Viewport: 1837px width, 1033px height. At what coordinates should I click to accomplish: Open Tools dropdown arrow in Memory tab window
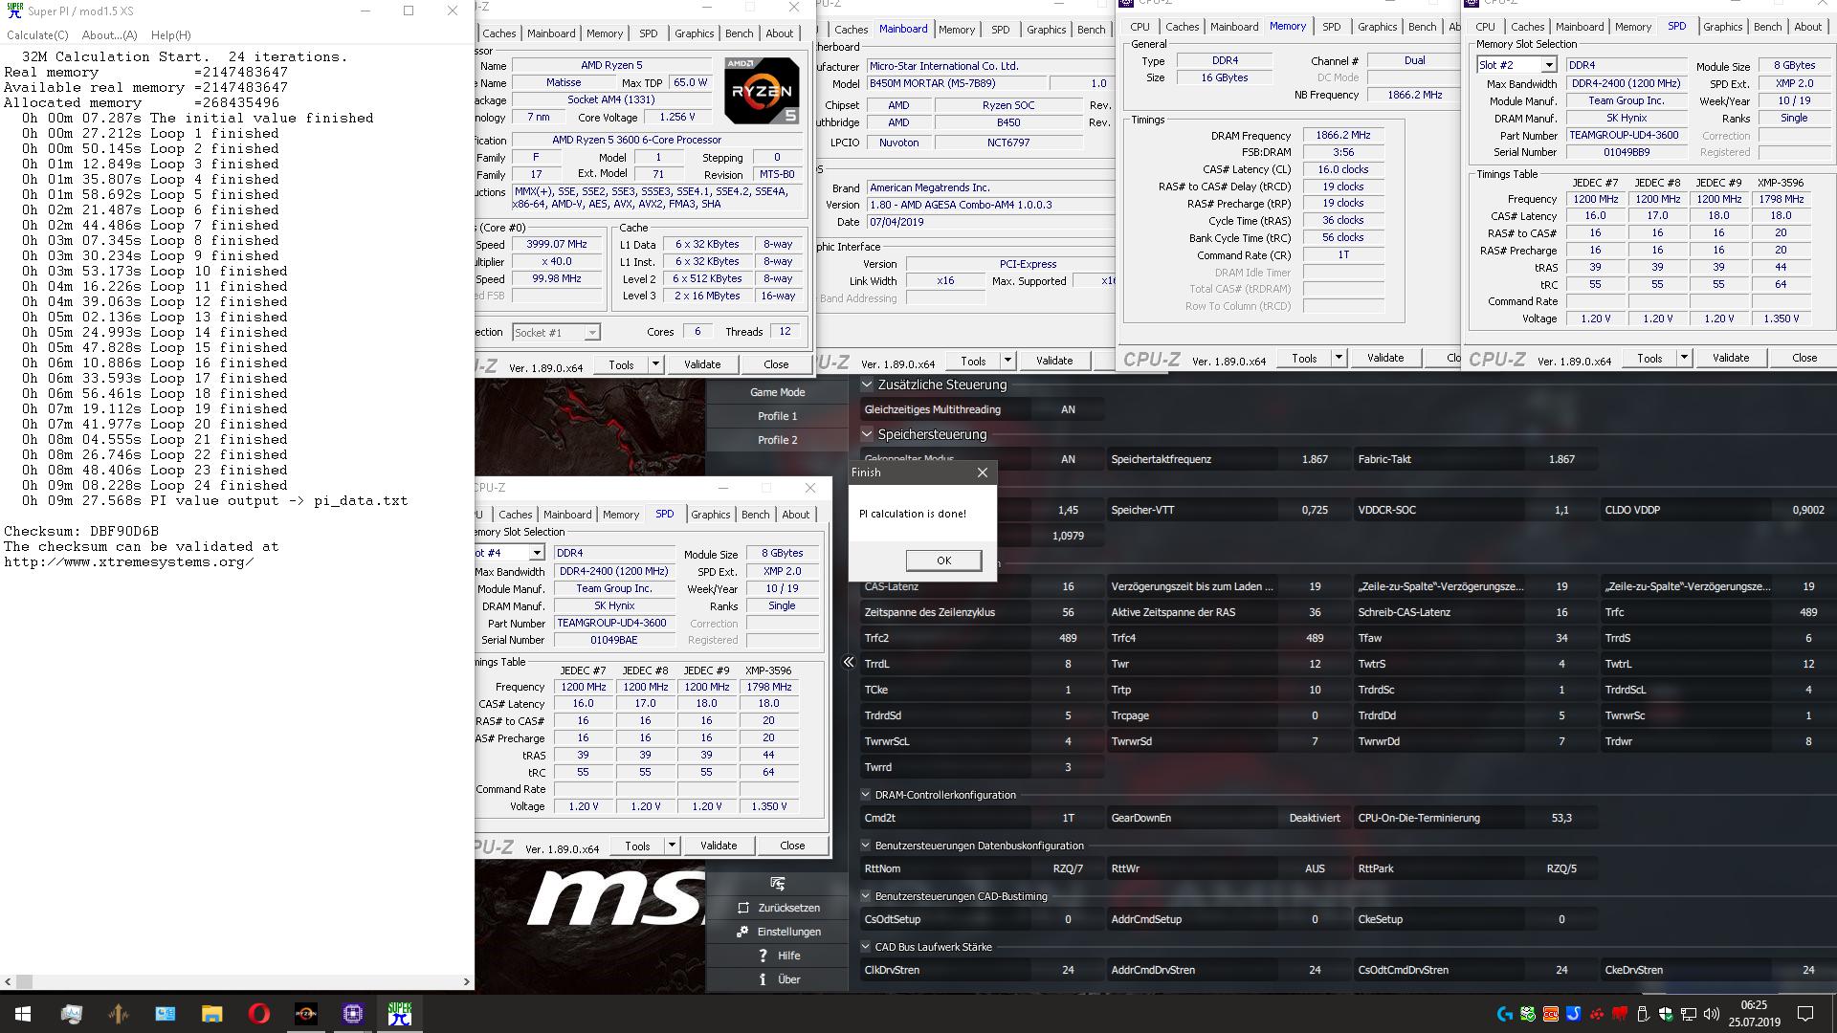(1339, 359)
